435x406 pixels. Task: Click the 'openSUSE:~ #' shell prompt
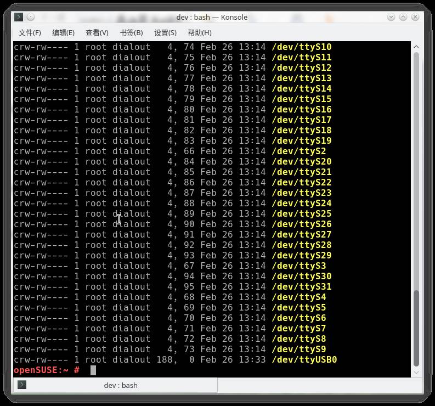pyautogui.click(x=47, y=370)
